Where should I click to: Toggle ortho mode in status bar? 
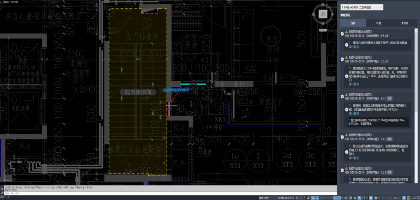317,198
